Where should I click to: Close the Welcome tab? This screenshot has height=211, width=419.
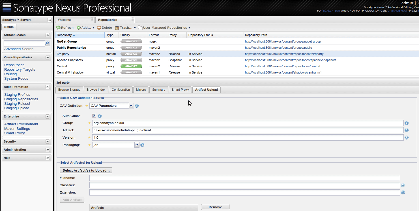tap(92, 19)
